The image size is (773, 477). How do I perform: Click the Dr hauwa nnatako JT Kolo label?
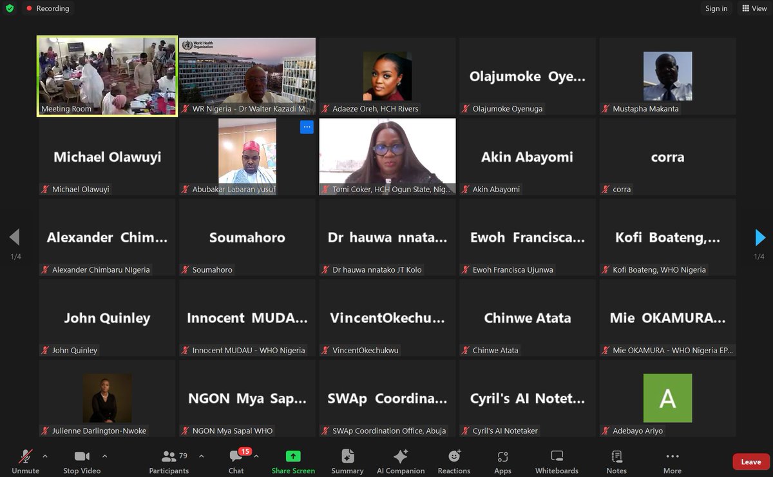click(x=377, y=270)
